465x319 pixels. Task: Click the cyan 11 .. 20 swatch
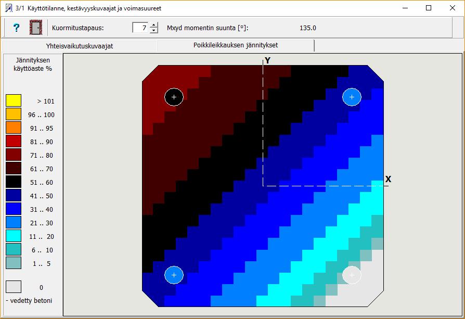tap(14, 236)
